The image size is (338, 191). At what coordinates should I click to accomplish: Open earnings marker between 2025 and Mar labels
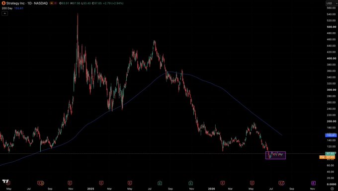(x=101, y=183)
